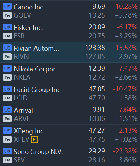
Task: Click the SEV pre-market price 28.16
Action: coord(97,160)
